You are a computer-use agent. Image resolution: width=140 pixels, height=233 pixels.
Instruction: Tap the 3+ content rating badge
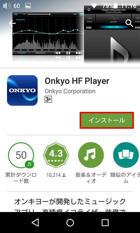48,99
